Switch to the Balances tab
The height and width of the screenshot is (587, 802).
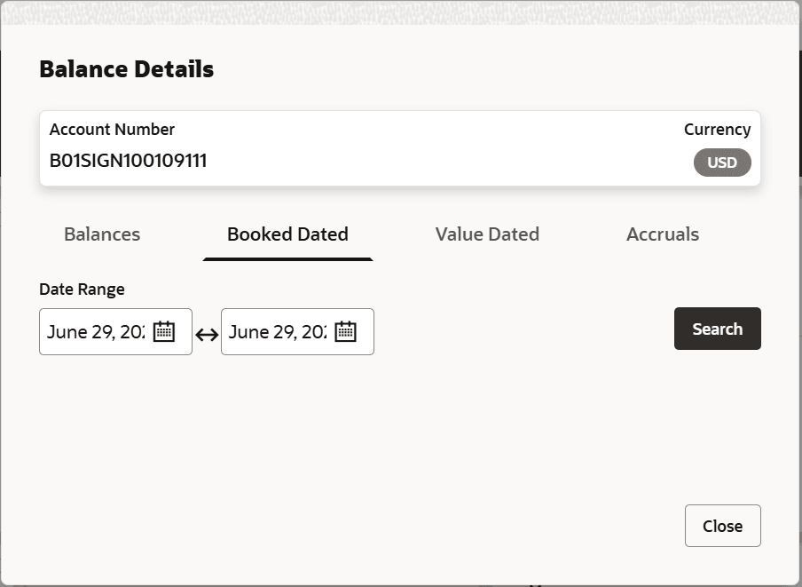102,234
